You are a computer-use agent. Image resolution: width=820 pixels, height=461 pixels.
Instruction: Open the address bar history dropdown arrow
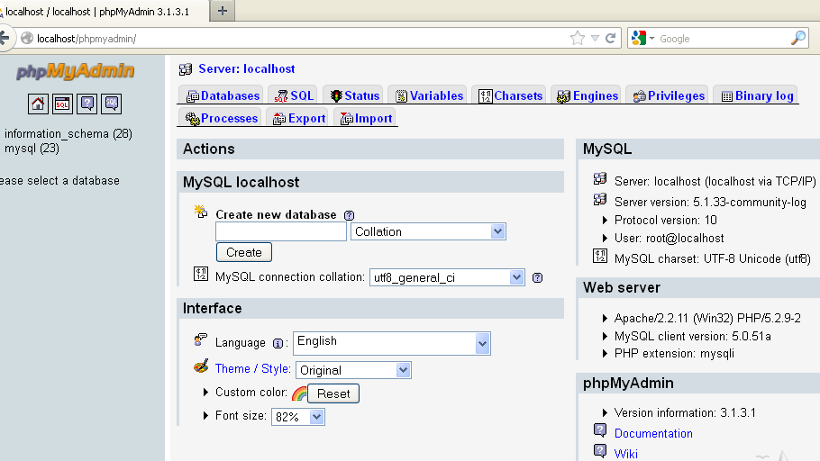[595, 38]
